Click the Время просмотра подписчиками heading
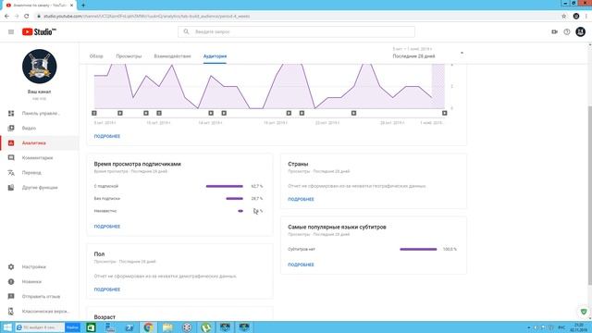 138,164
